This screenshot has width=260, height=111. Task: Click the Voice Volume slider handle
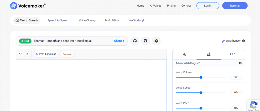(201, 77)
